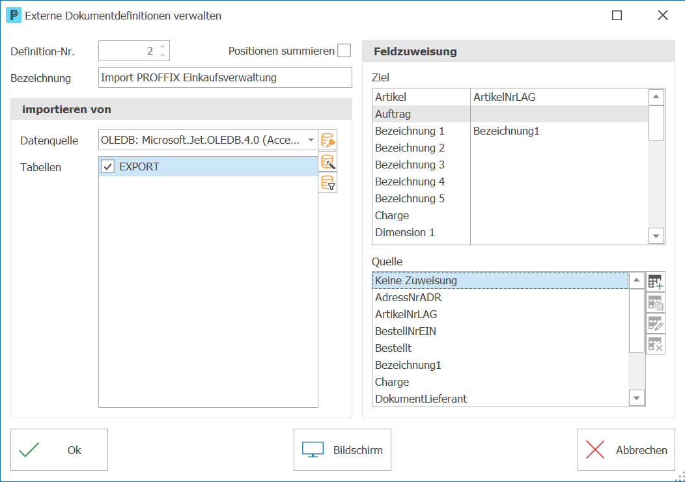The width and height of the screenshot is (685, 482).
Task: Click add field assignment icon beside Quelle
Action: click(655, 282)
